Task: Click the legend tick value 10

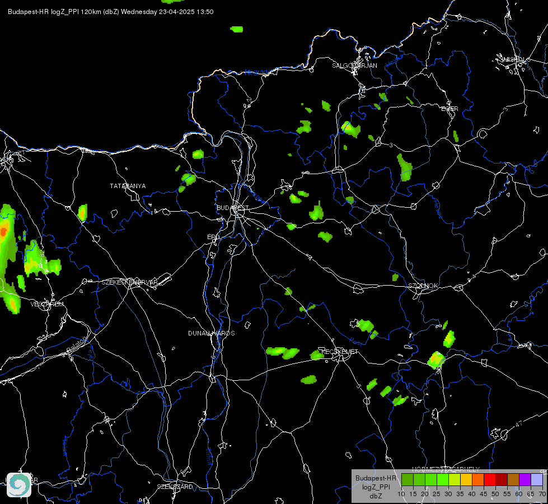Action: [401, 494]
